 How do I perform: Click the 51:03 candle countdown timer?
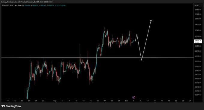(197, 42)
